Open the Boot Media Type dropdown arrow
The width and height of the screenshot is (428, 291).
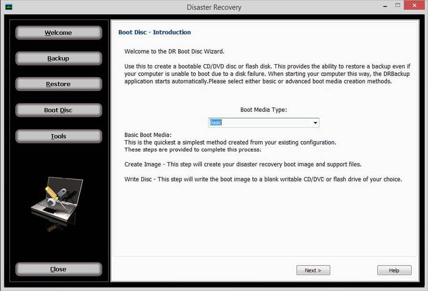[x=315, y=123]
